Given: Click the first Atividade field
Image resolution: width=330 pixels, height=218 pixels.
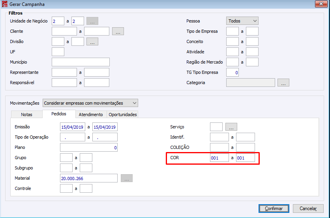Looking at the screenshot, I should click(x=232, y=52).
